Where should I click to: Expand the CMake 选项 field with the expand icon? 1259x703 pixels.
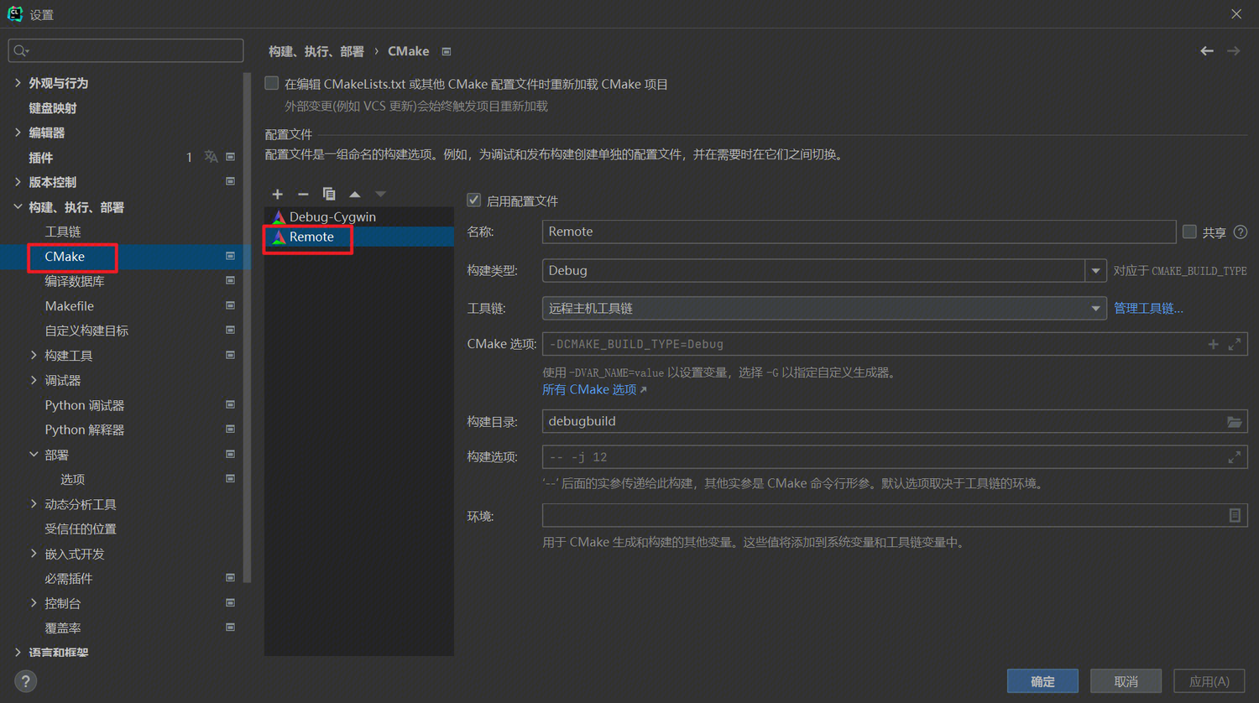pos(1234,343)
